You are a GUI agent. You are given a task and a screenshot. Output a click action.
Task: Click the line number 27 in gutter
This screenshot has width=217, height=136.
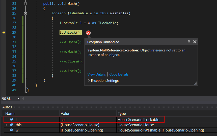coord(14,23)
